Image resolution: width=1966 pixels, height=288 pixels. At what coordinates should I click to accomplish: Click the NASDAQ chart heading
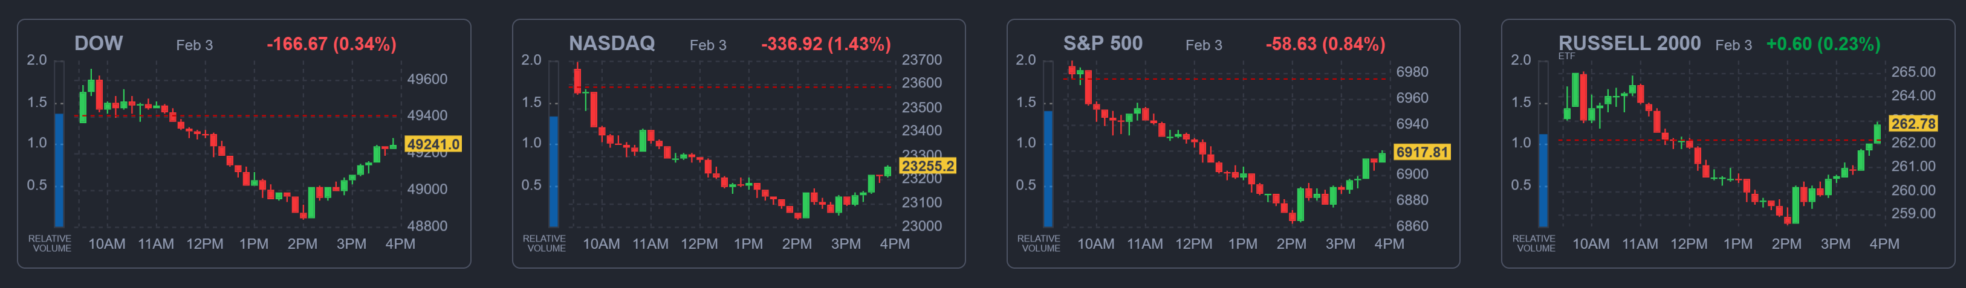pyautogui.click(x=611, y=43)
